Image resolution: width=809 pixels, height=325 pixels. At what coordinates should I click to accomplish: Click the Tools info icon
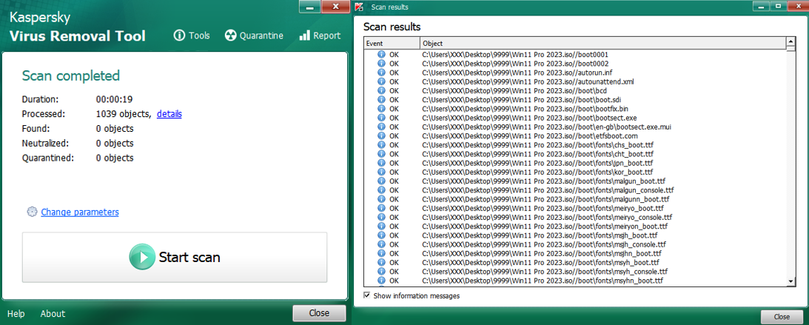point(179,36)
